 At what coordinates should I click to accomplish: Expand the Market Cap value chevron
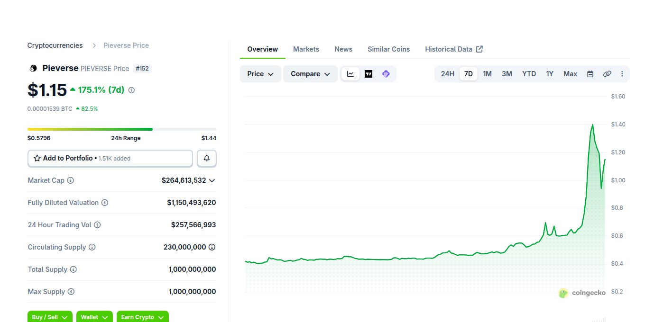click(212, 180)
